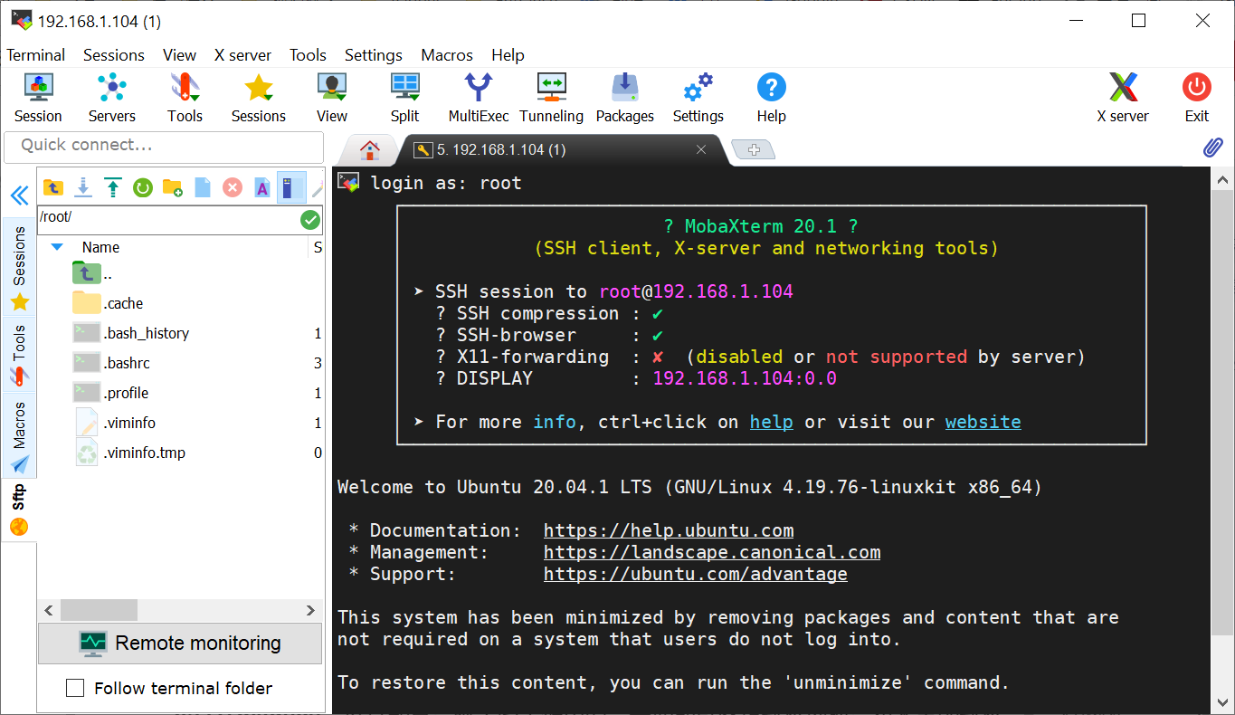Toggle the active view mode in SFTP toolbar
The height and width of the screenshot is (715, 1235).
[291, 187]
